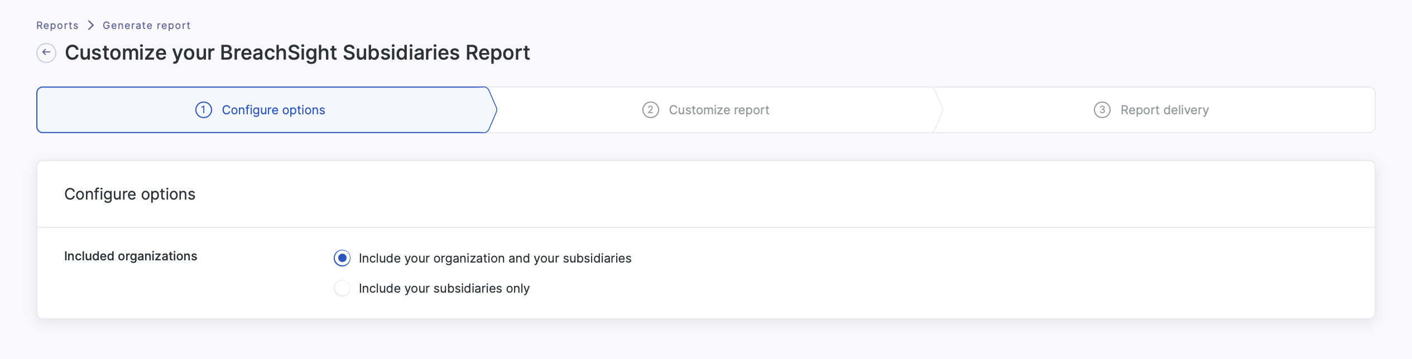Click "Include your organization and your subsidiaries" label
This screenshot has height=359, width=1412.
(494, 258)
